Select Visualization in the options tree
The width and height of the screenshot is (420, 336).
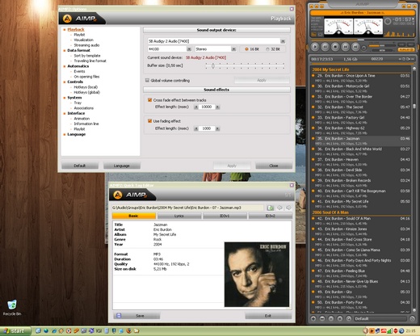point(84,40)
